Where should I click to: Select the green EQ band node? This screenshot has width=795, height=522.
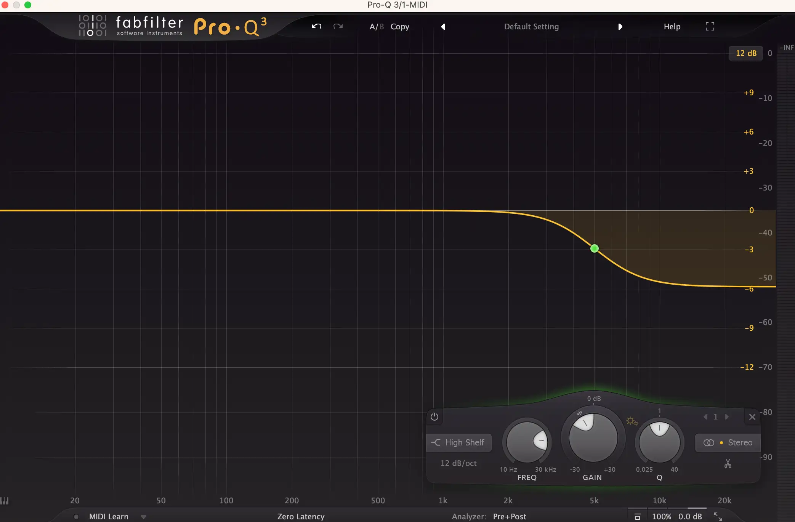pos(594,248)
